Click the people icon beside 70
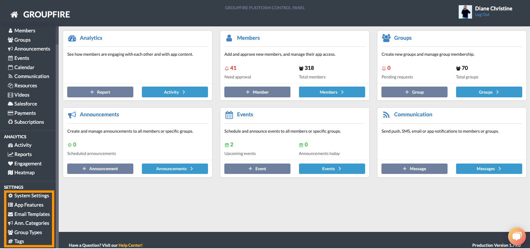 pyautogui.click(x=458, y=68)
